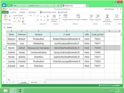This screenshot has width=124, height=93.
Task: Switch to the AFFICHAGE tab
Action: [32, 12]
